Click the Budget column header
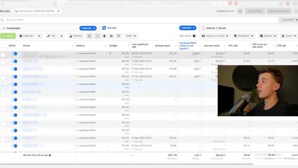Viewport: 298px width, 168px height. tap(114, 46)
